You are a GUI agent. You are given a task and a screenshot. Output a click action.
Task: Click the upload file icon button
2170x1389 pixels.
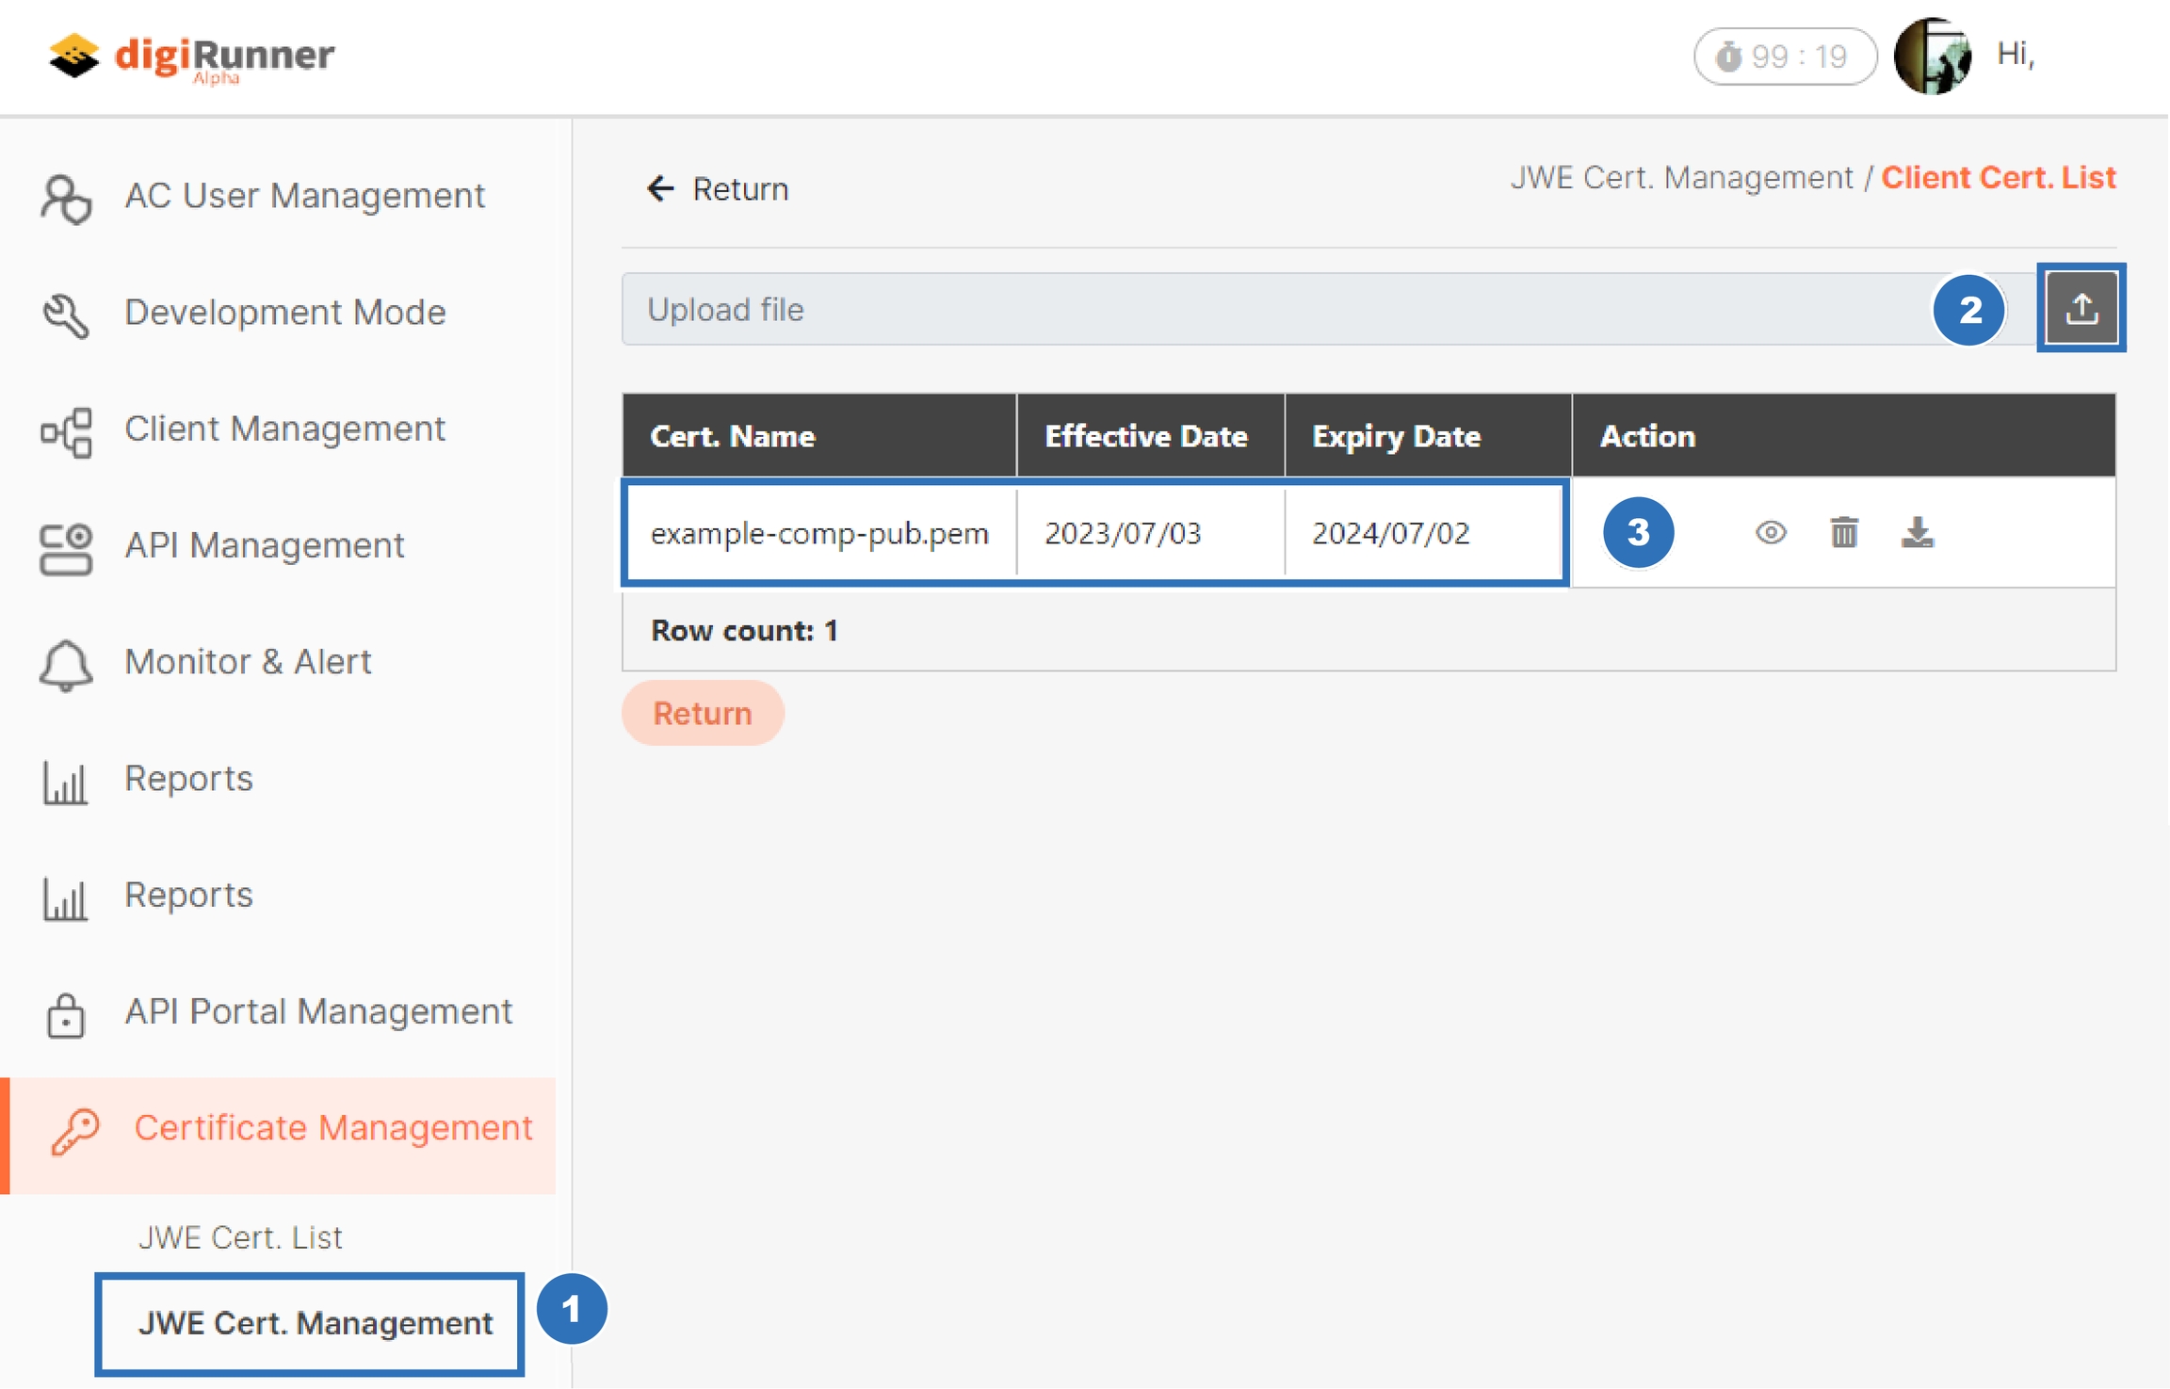click(x=2081, y=308)
